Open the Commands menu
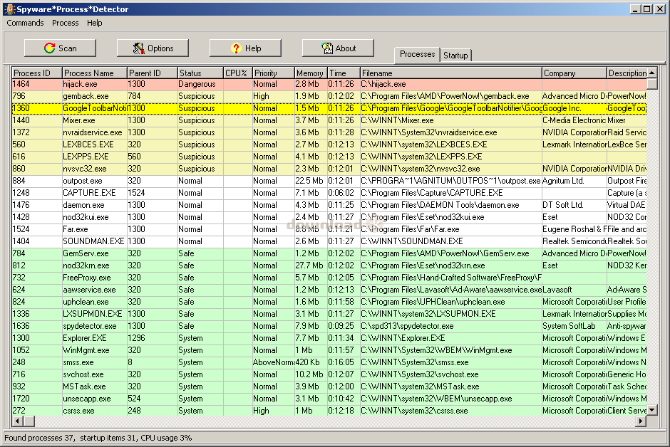 pos(25,23)
